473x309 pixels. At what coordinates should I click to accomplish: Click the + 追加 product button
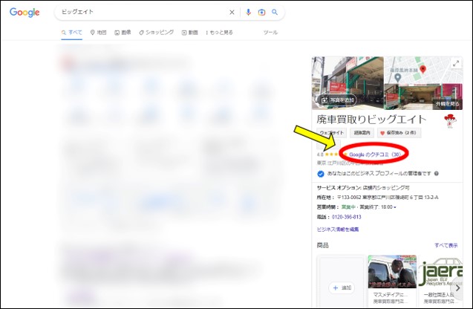coord(342,288)
